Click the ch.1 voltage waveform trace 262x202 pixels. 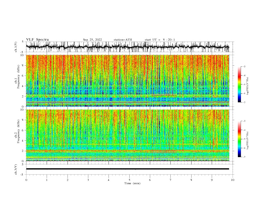[127, 47]
